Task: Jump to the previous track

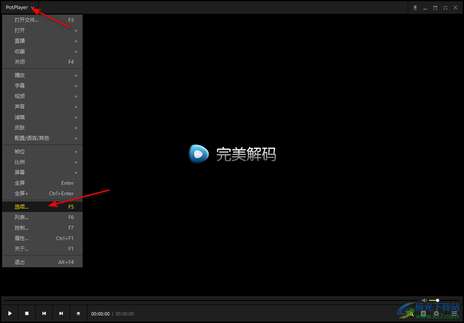Action: point(44,313)
